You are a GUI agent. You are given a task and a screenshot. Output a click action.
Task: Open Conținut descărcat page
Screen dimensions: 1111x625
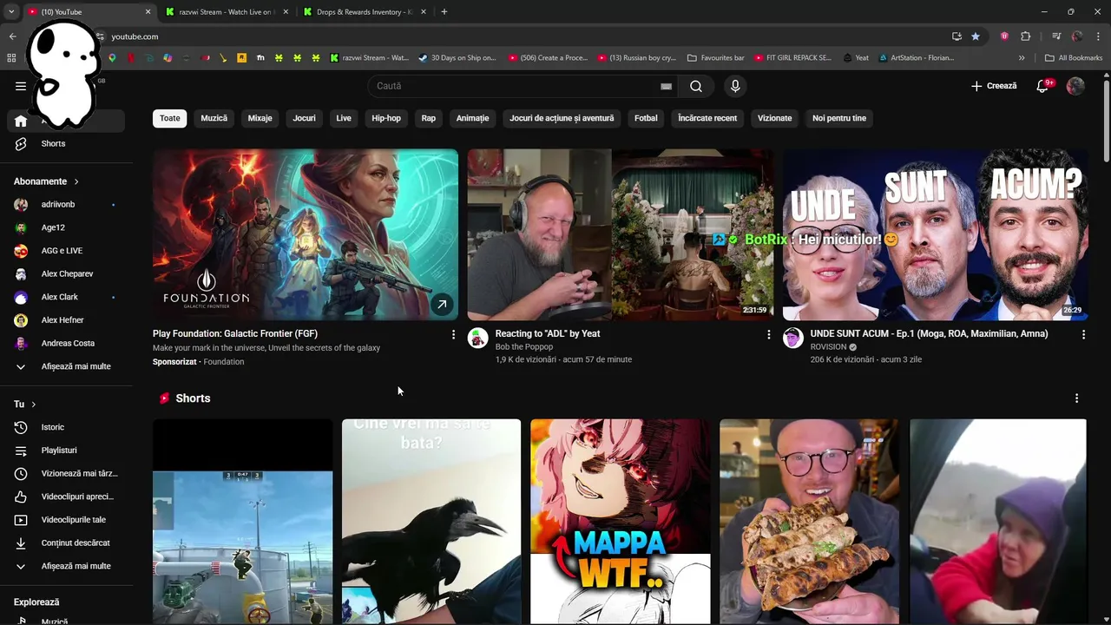click(66, 543)
